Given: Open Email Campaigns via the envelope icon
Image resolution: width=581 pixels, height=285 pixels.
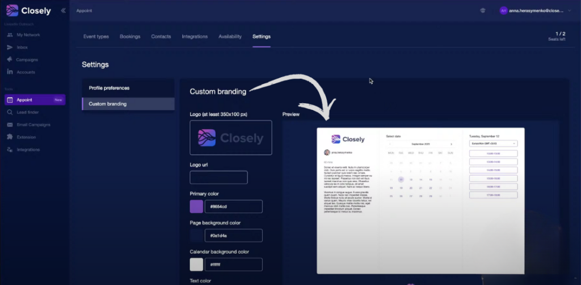Looking at the screenshot, I should pyautogui.click(x=10, y=125).
